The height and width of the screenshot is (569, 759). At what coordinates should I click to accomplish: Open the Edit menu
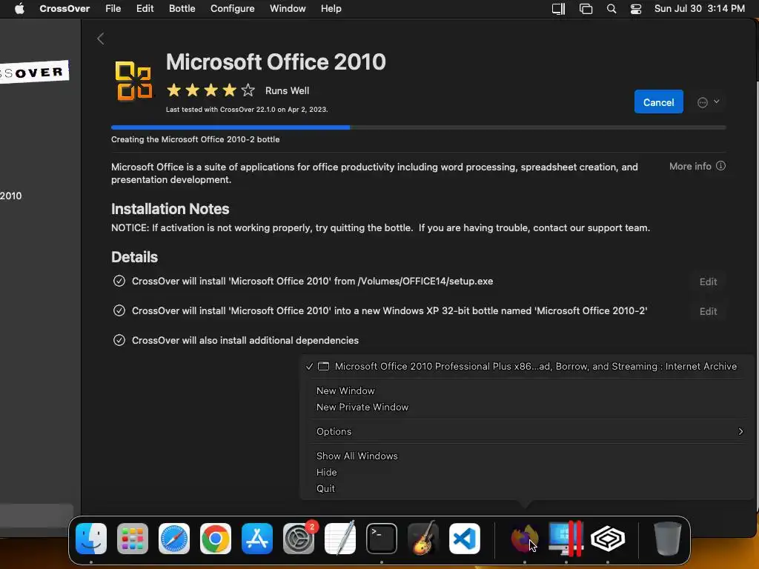(x=145, y=9)
